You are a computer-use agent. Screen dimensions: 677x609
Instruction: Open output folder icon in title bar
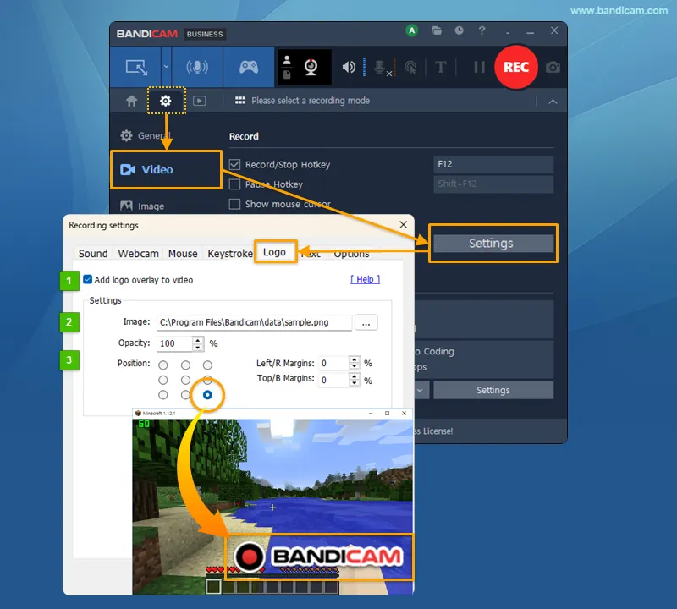pyautogui.click(x=437, y=30)
